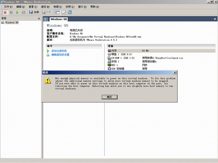Select the 硬盘 1 hard disk icon
This screenshot has width=218, height=163.
click(x=110, y=54)
